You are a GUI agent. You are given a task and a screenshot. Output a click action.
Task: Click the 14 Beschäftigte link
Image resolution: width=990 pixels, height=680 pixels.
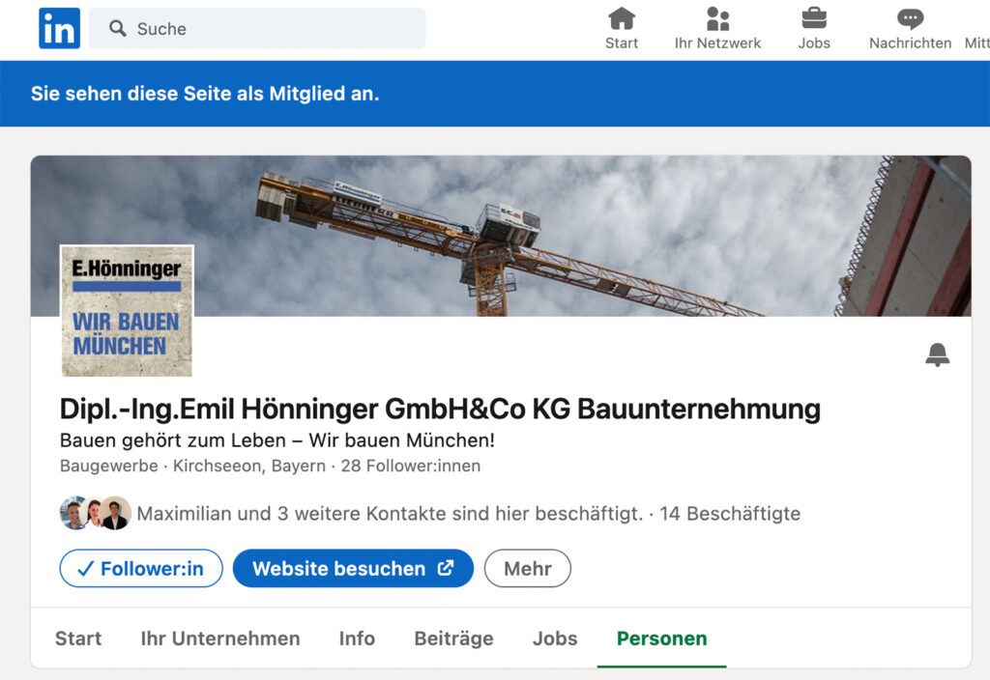730,514
